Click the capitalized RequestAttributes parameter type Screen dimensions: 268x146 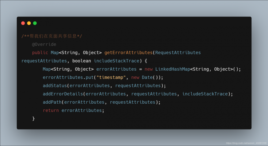(178, 52)
